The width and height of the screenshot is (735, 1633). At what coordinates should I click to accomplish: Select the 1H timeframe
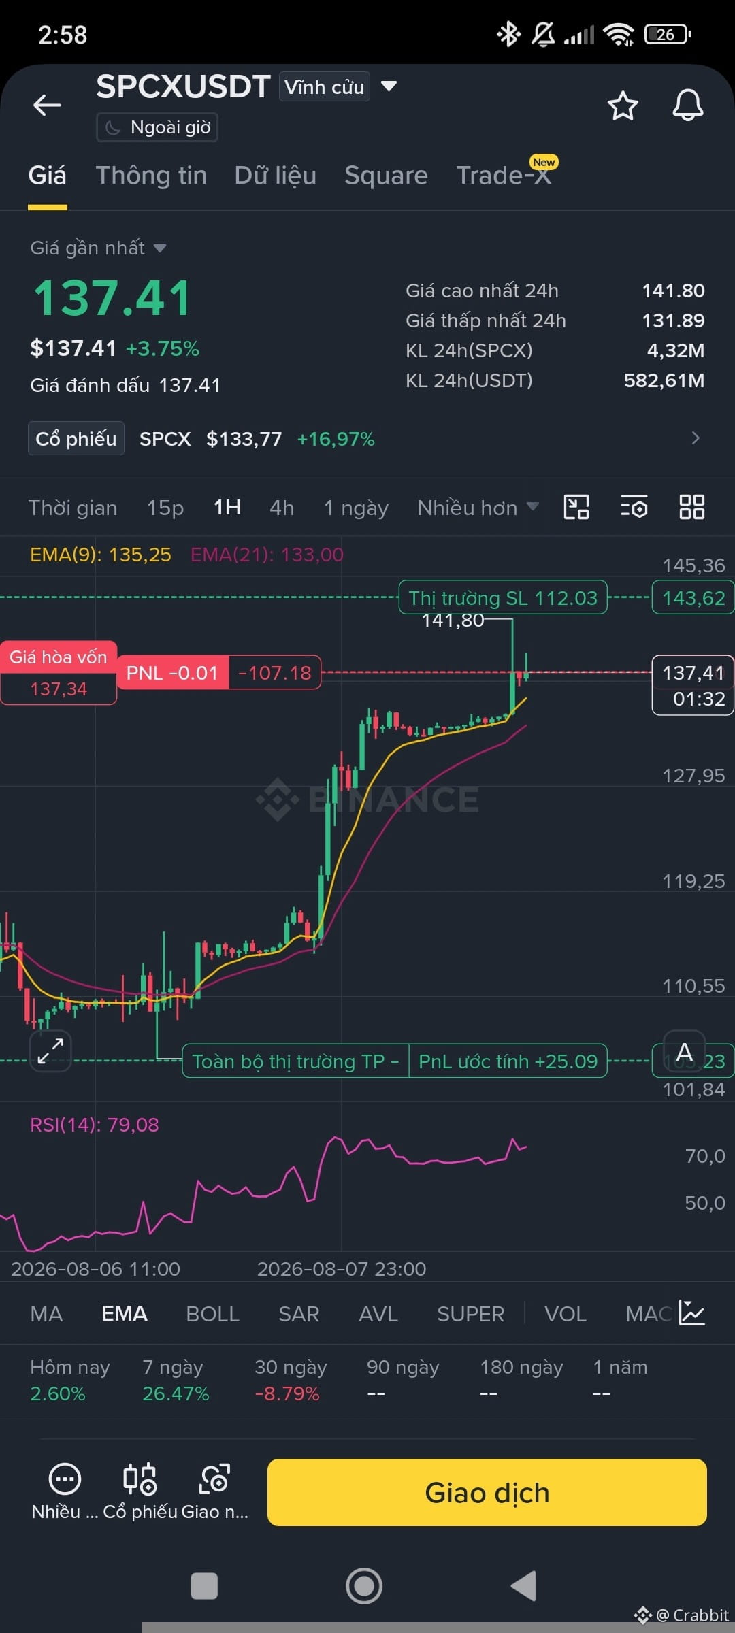[x=227, y=508]
